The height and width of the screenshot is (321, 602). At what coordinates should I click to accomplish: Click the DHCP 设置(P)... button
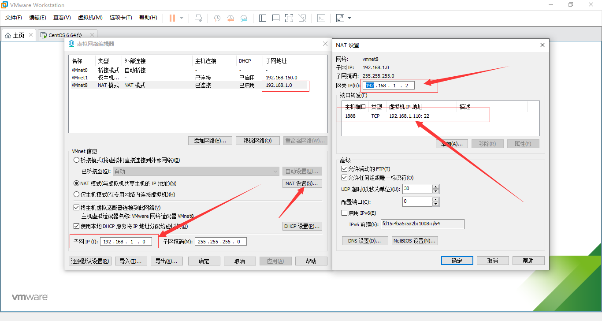pyautogui.click(x=302, y=226)
